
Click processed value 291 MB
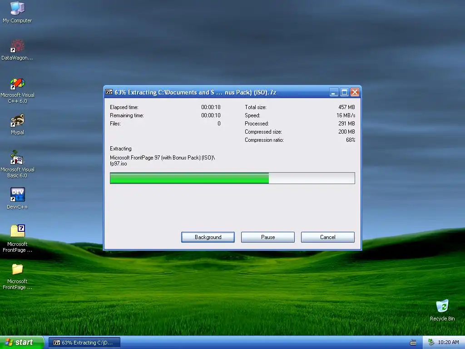346,124
